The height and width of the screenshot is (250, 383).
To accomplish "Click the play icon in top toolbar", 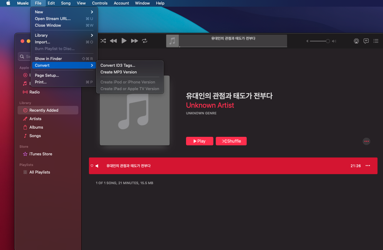I will [x=124, y=41].
